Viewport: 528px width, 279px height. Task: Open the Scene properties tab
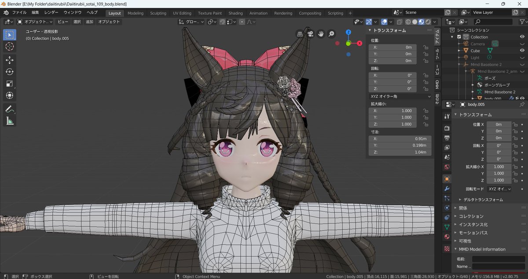pyautogui.click(x=447, y=157)
